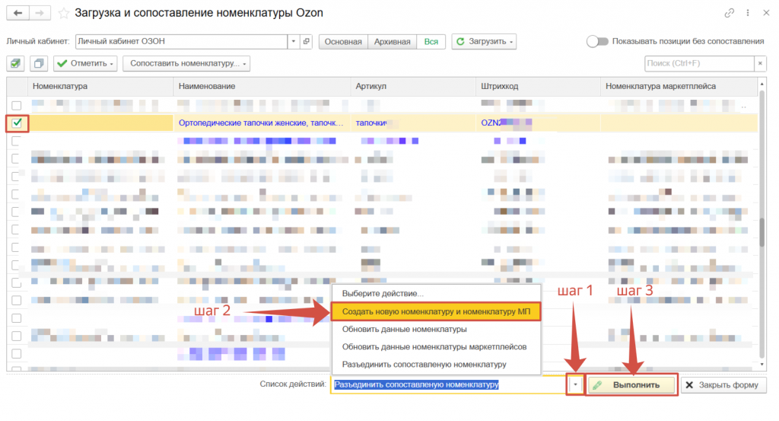The height and width of the screenshot is (421, 779).
Task: Open the selected Личный кабинет record icon
Action: click(306, 41)
